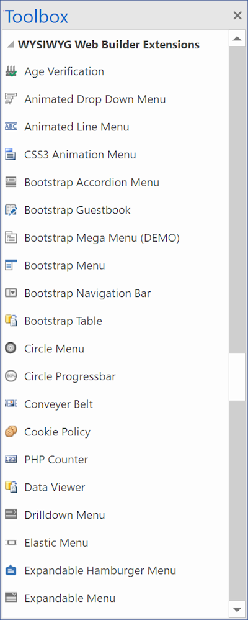Screen dimensions: 248x620
Task: Select the Circle Menu icon
Action: point(11,349)
